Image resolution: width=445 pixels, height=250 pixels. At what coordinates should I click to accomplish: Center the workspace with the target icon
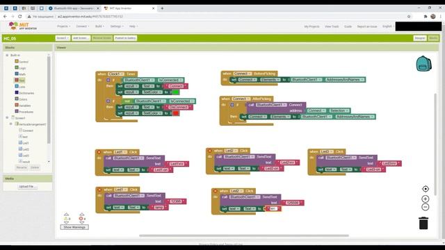[x=425, y=189]
